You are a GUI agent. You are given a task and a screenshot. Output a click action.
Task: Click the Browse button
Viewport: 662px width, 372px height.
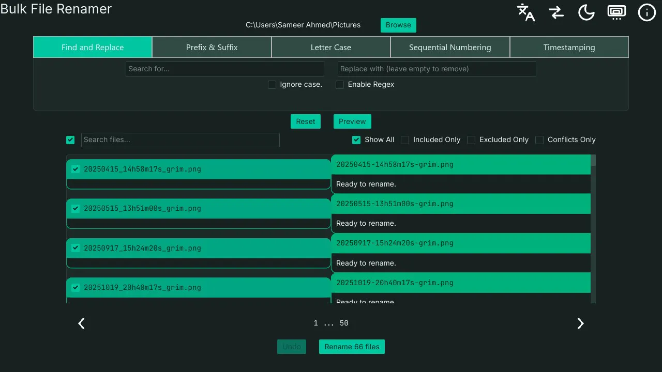pyautogui.click(x=398, y=25)
